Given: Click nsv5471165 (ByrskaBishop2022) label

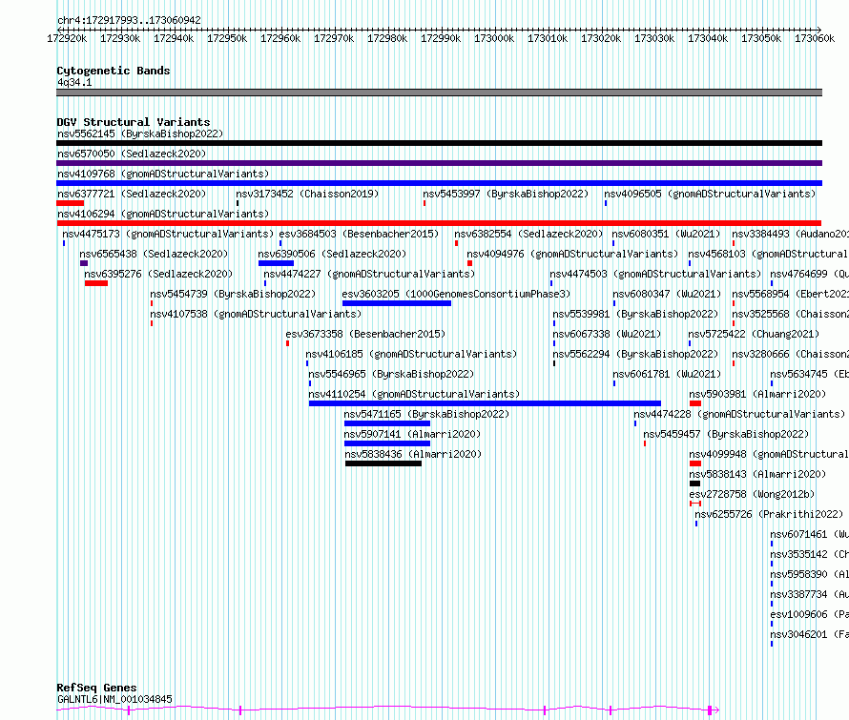Looking at the screenshot, I should pos(426,414).
